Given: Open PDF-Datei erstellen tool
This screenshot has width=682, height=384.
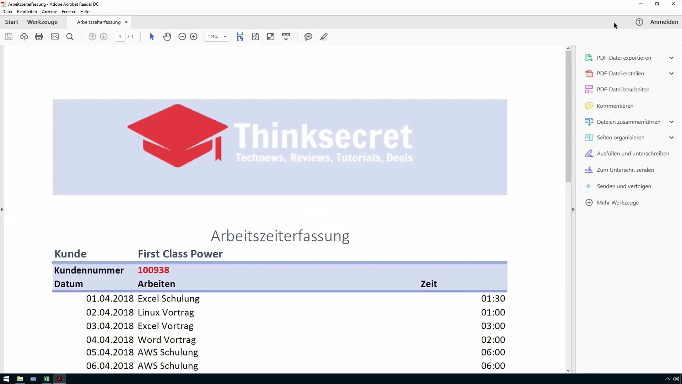Looking at the screenshot, I should click(620, 74).
